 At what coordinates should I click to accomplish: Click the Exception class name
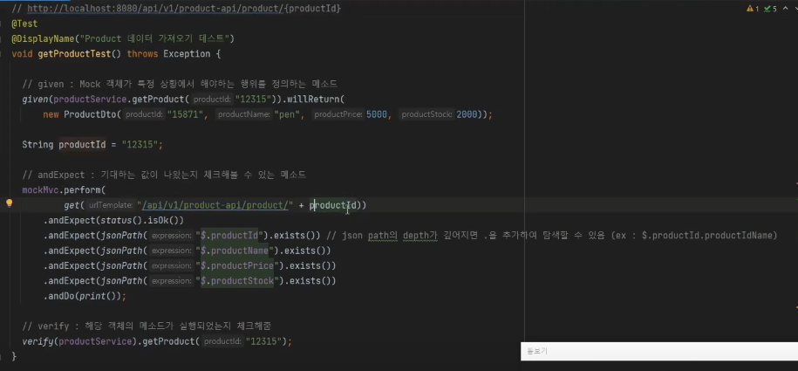pyautogui.click(x=187, y=54)
